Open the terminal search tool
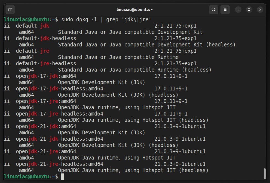The width and height of the screenshot is (270, 183). pyautogui.click(x=213, y=10)
